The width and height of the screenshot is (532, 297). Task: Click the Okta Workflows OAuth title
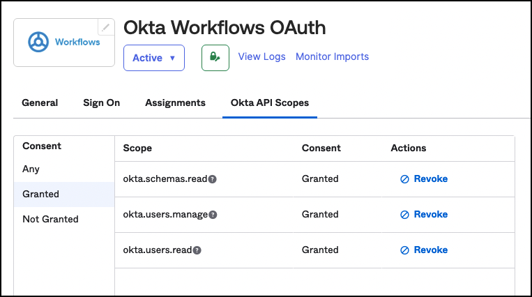(x=225, y=28)
